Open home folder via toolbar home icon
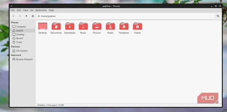 [33, 16]
